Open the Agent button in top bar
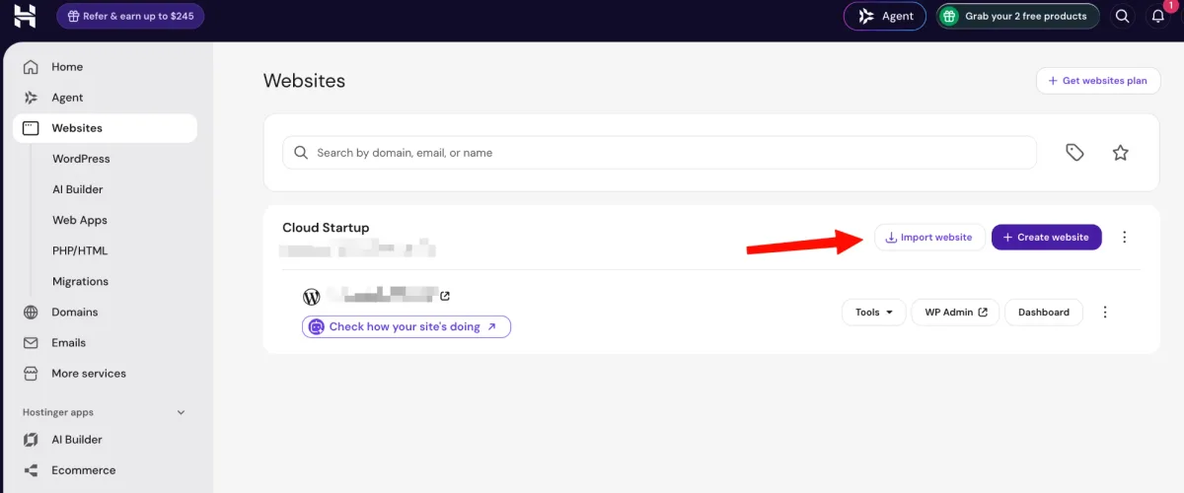 [x=885, y=16]
